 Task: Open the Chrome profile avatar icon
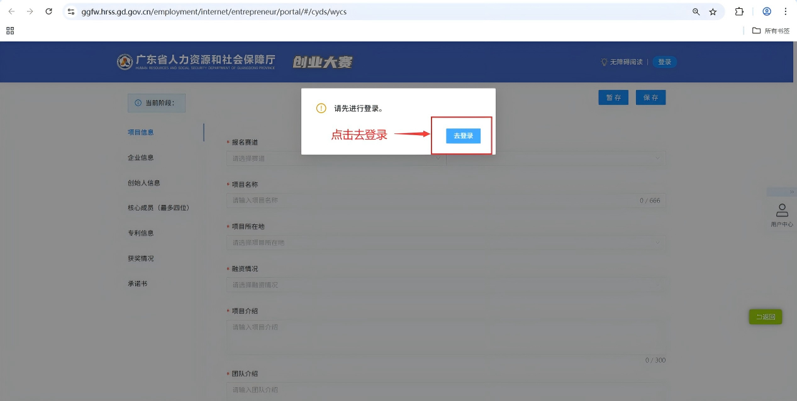767,11
